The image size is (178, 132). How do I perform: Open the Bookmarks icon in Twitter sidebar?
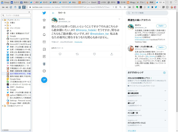click(x=44, y=49)
